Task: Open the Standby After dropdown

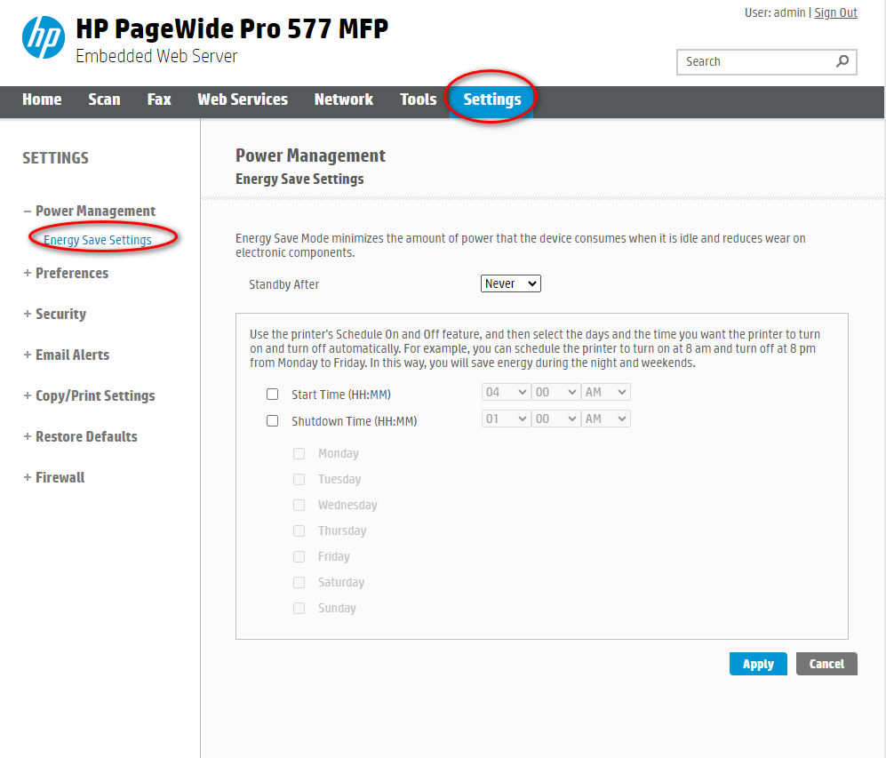Action: 510,283
